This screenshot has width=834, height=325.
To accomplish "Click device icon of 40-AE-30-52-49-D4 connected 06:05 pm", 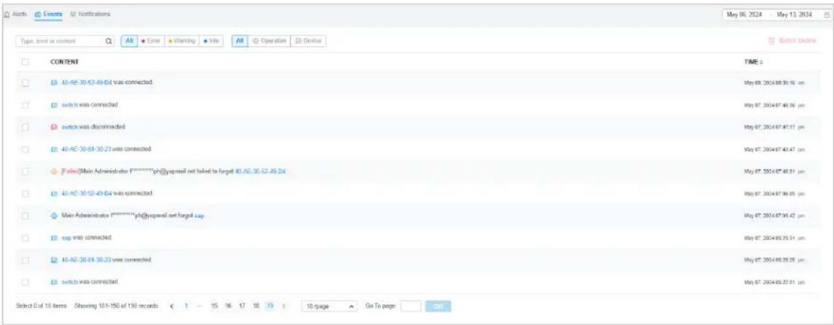I will tap(54, 193).
